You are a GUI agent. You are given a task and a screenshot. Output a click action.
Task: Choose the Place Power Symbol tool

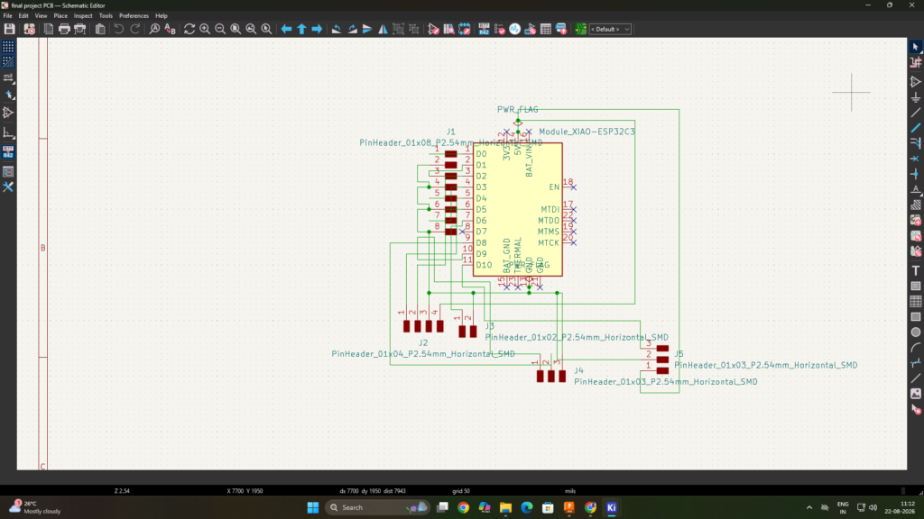click(x=915, y=97)
